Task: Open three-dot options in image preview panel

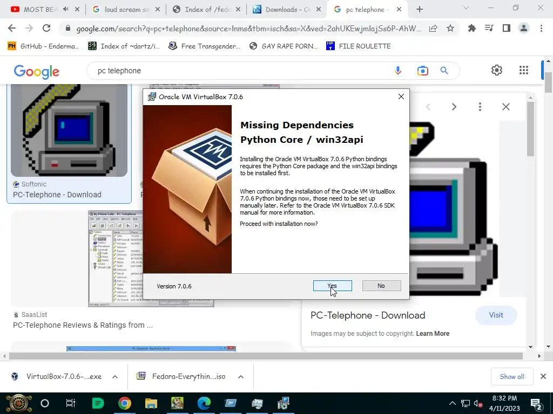Action: click(480, 107)
